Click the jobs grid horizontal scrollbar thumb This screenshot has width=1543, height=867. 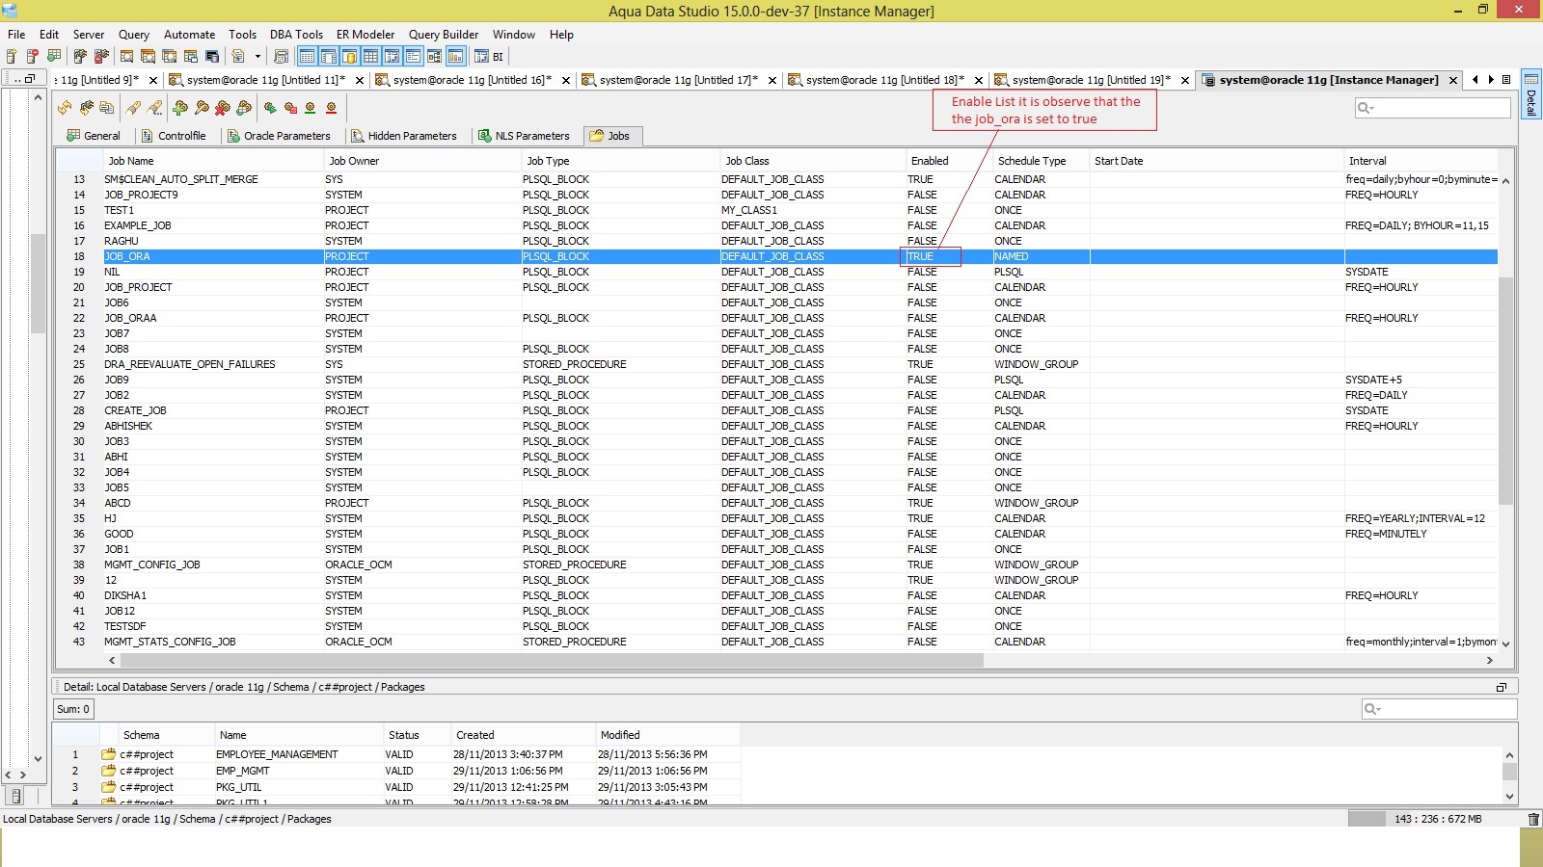point(552,661)
